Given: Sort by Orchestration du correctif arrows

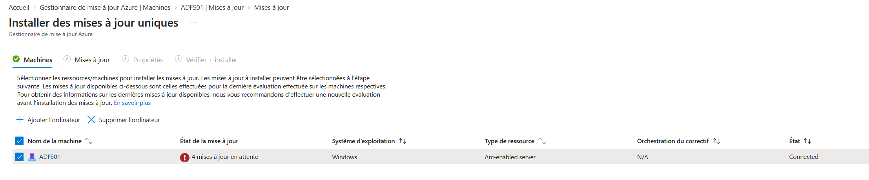Looking at the screenshot, I should pyautogui.click(x=716, y=141).
